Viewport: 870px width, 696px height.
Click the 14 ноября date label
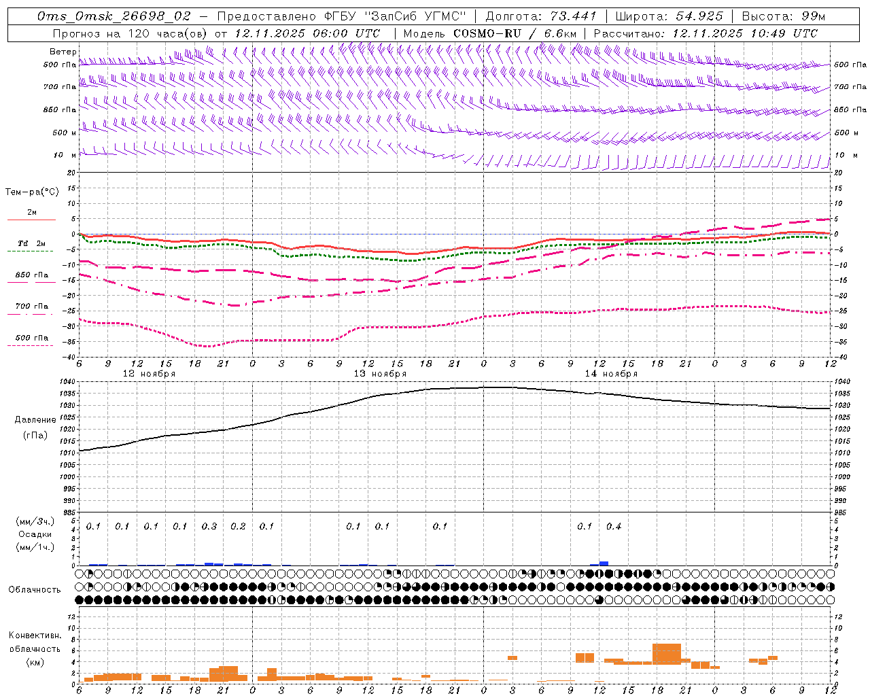(x=611, y=374)
